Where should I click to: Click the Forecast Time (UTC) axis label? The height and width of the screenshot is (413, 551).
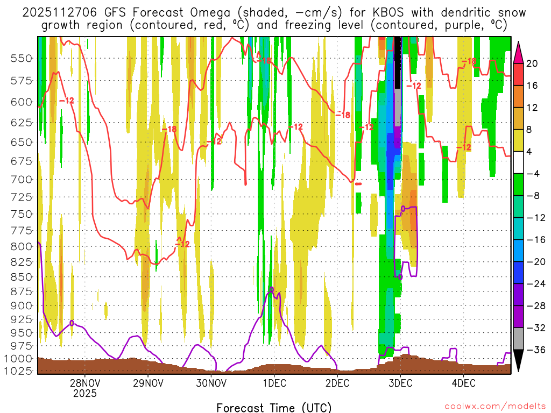coord(274,408)
